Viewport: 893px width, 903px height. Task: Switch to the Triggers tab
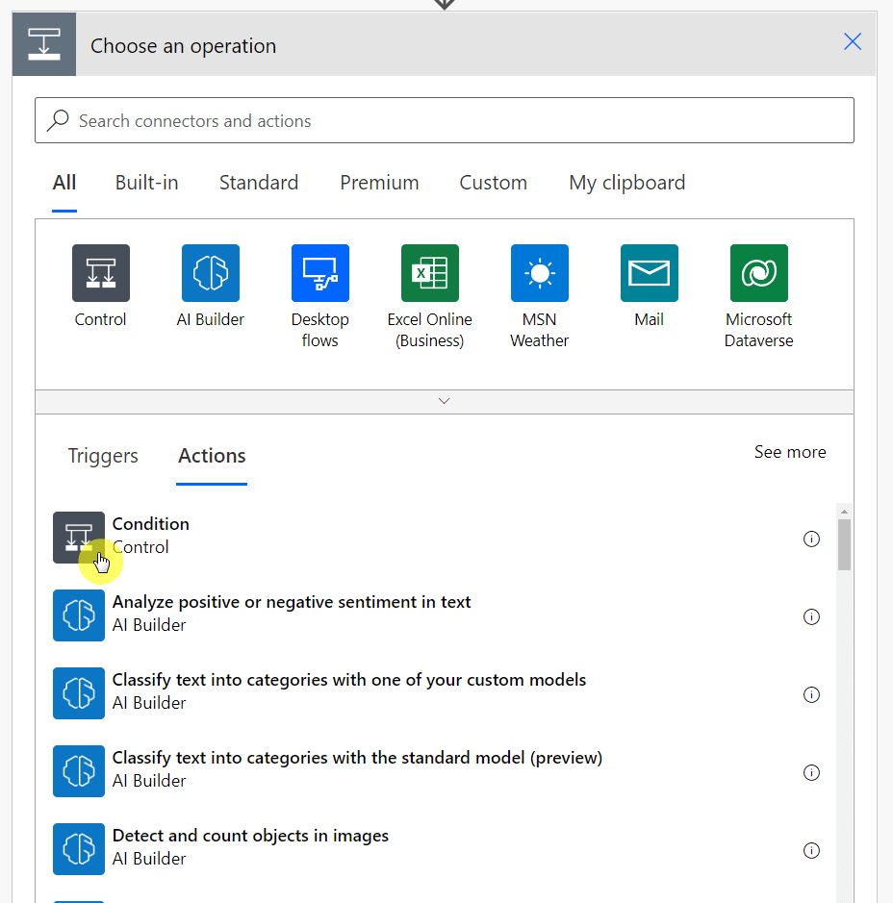pos(103,456)
